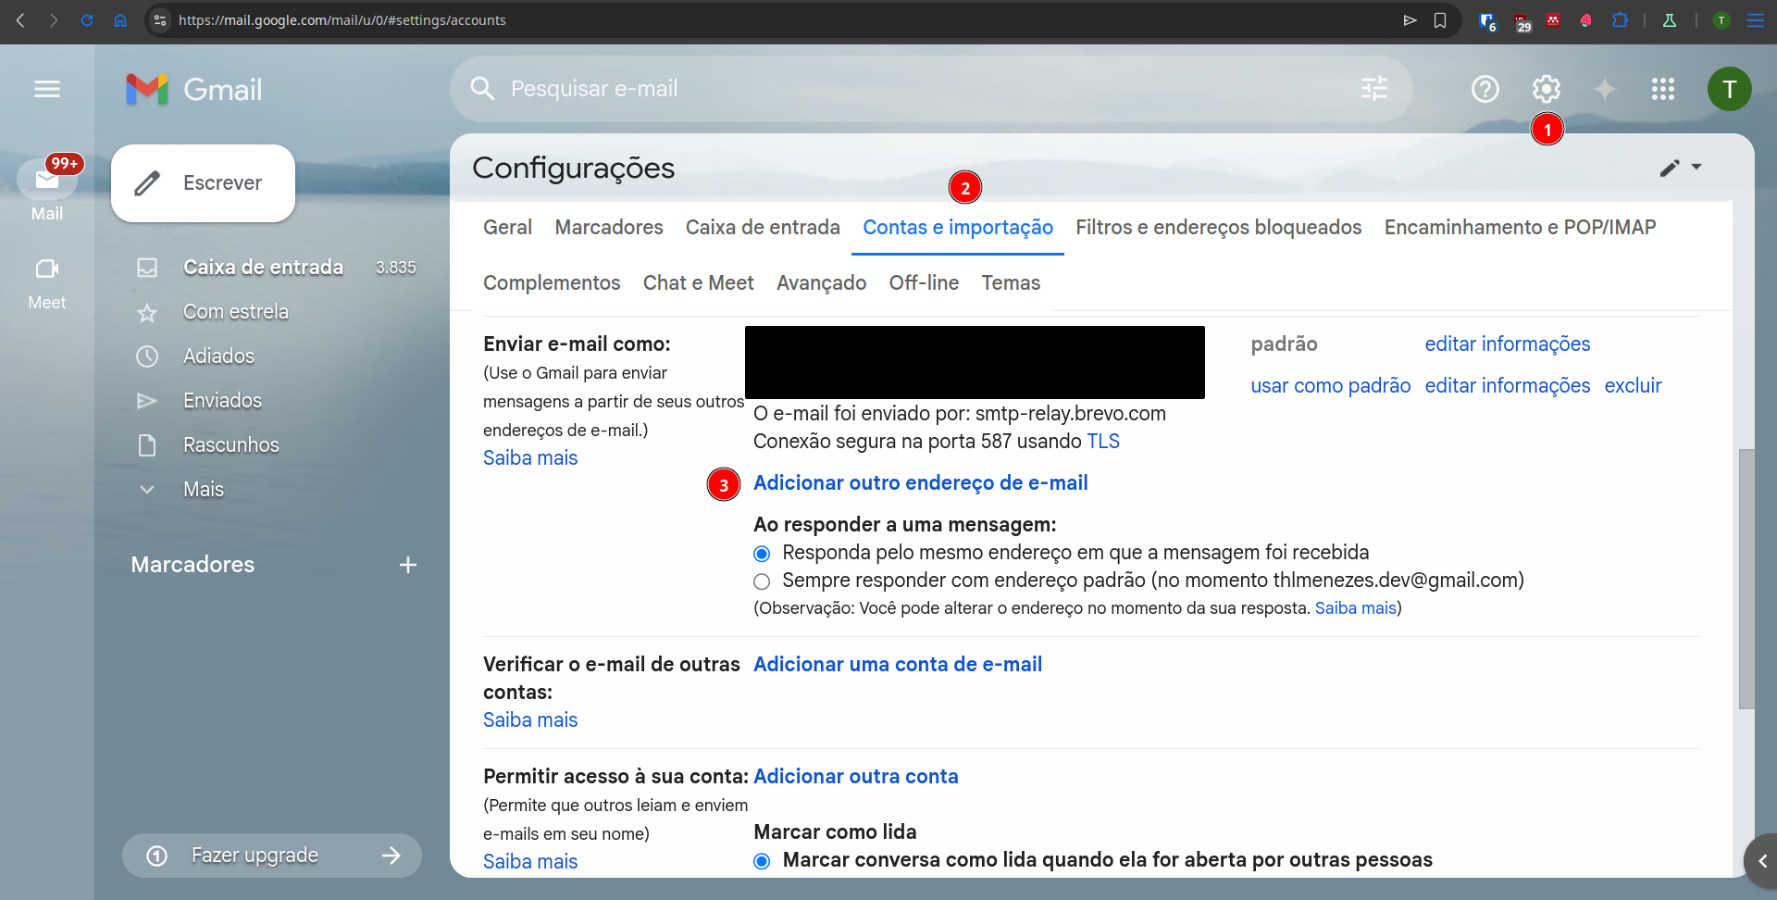Screen dimensions: 1777x900
Task: Click the browser home icon
Action: [x=120, y=20]
